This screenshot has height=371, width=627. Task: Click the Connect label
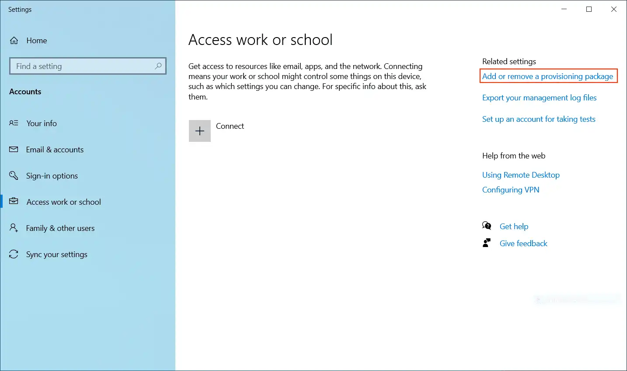pos(230,126)
